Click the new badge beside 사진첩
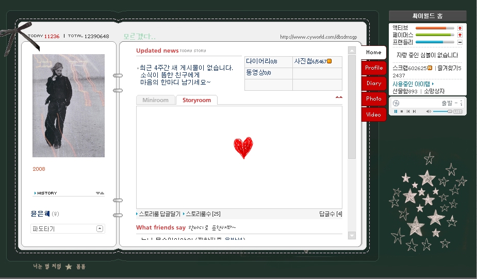The height and width of the screenshot is (279, 477). point(329,61)
